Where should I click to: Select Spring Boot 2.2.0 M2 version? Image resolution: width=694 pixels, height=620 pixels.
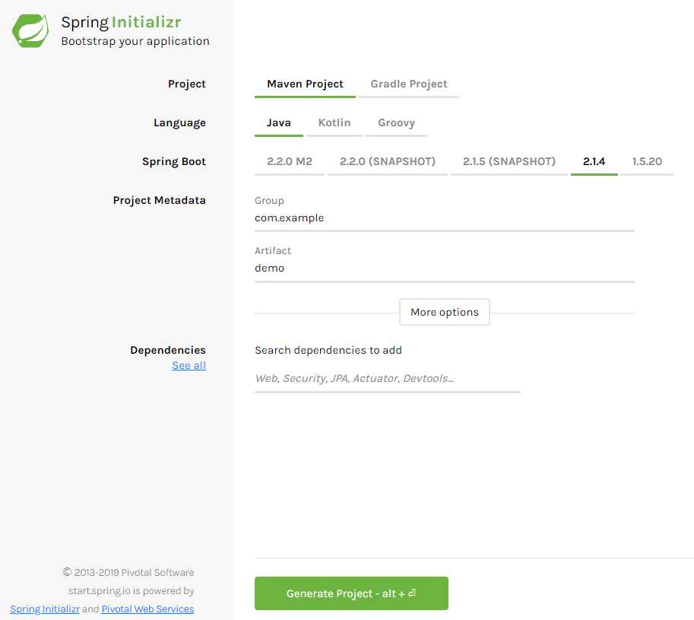pos(290,161)
